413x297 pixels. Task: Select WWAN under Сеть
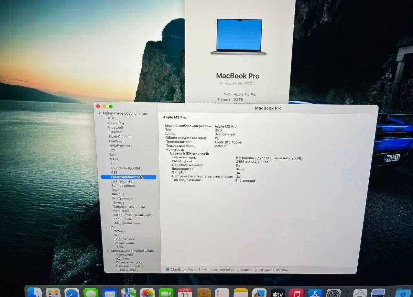[119, 231]
